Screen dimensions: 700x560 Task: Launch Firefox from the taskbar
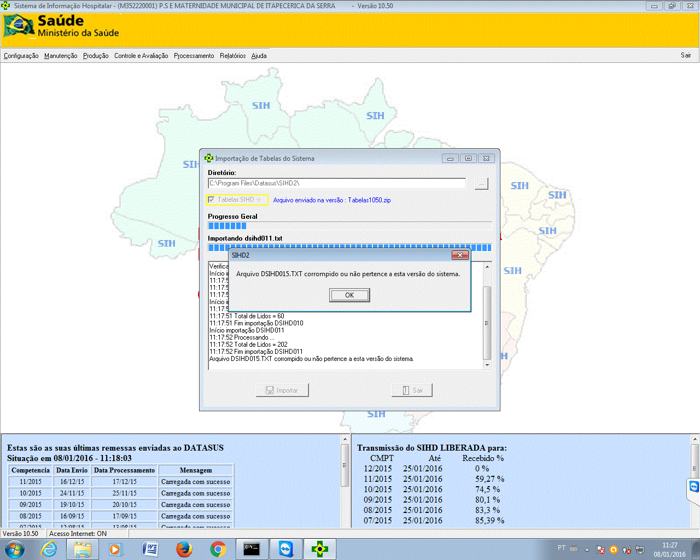click(x=184, y=549)
